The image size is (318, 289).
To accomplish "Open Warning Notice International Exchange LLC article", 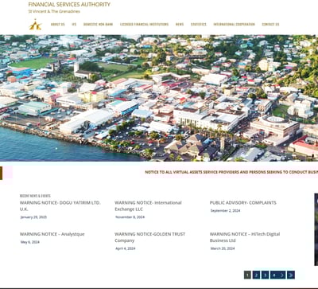I will point(148,206).
